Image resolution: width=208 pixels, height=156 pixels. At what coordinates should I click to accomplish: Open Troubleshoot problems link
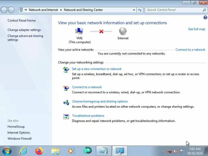coord(88,116)
